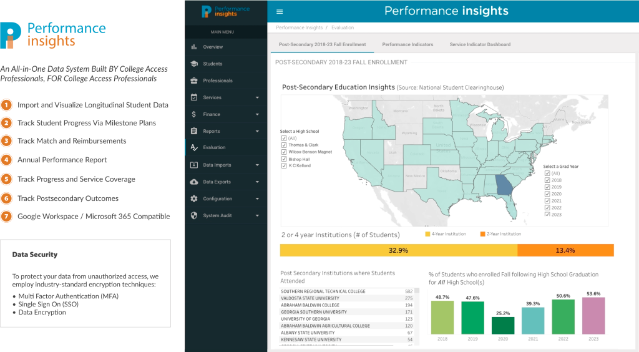Click the 2022 bar showing 50.6%
The width and height of the screenshot is (639, 352).
tap(563, 317)
